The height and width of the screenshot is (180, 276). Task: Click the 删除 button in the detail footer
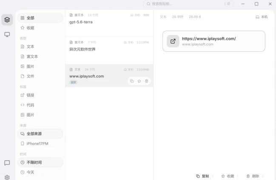pyautogui.click(x=253, y=176)
